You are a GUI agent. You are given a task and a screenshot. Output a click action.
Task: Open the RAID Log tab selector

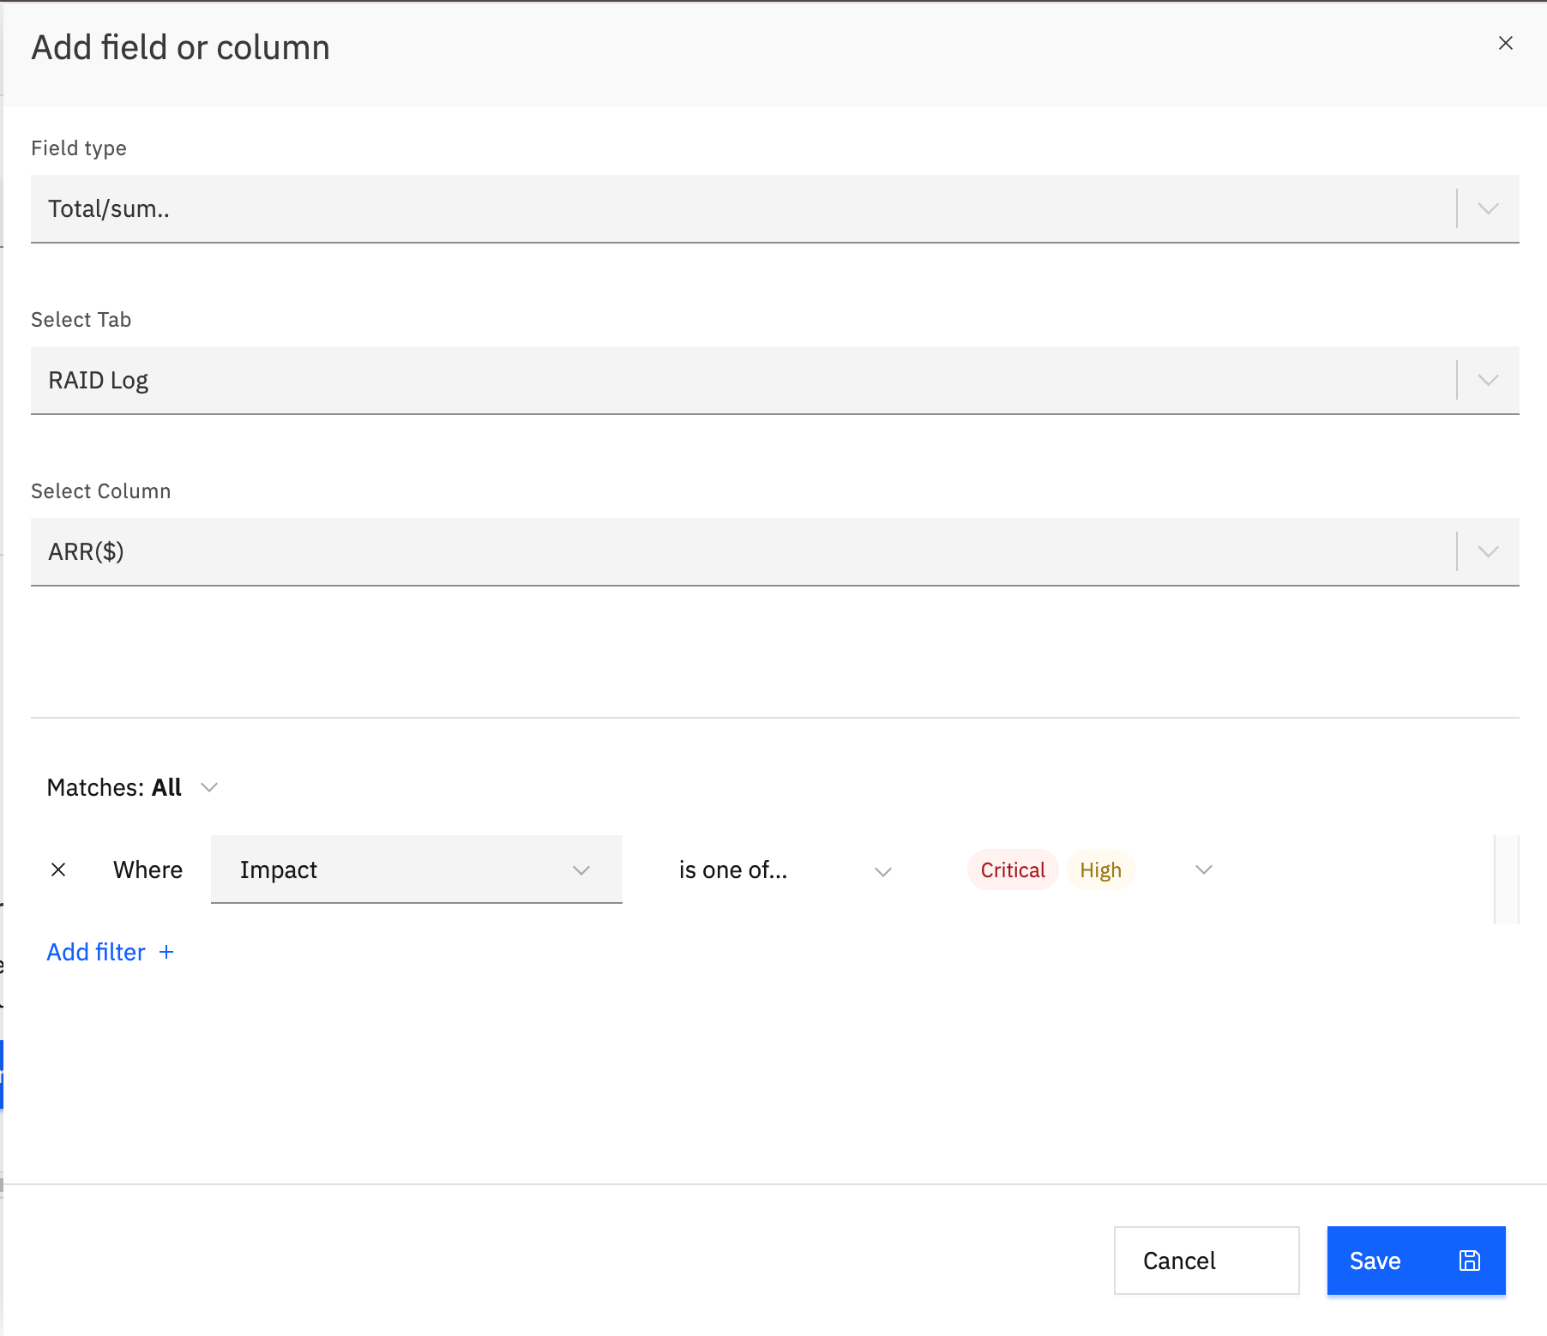tap(774, 380)
